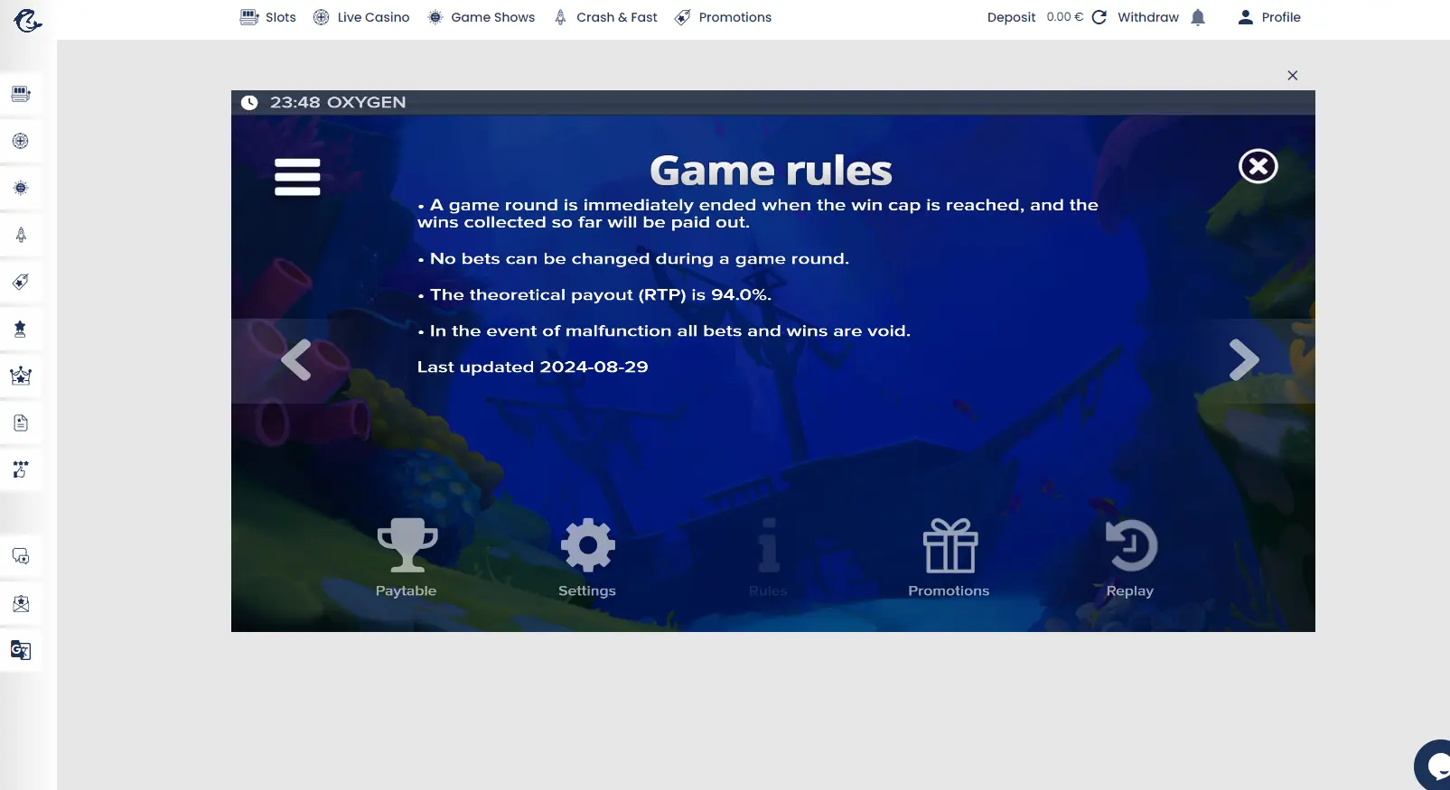This screenshot has height=790, width=1450.
Task: Click sidebar game shows wheel icon
Action: click(x=21, y=188)
